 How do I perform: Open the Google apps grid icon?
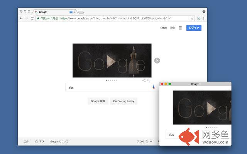(x=181, y=28)
